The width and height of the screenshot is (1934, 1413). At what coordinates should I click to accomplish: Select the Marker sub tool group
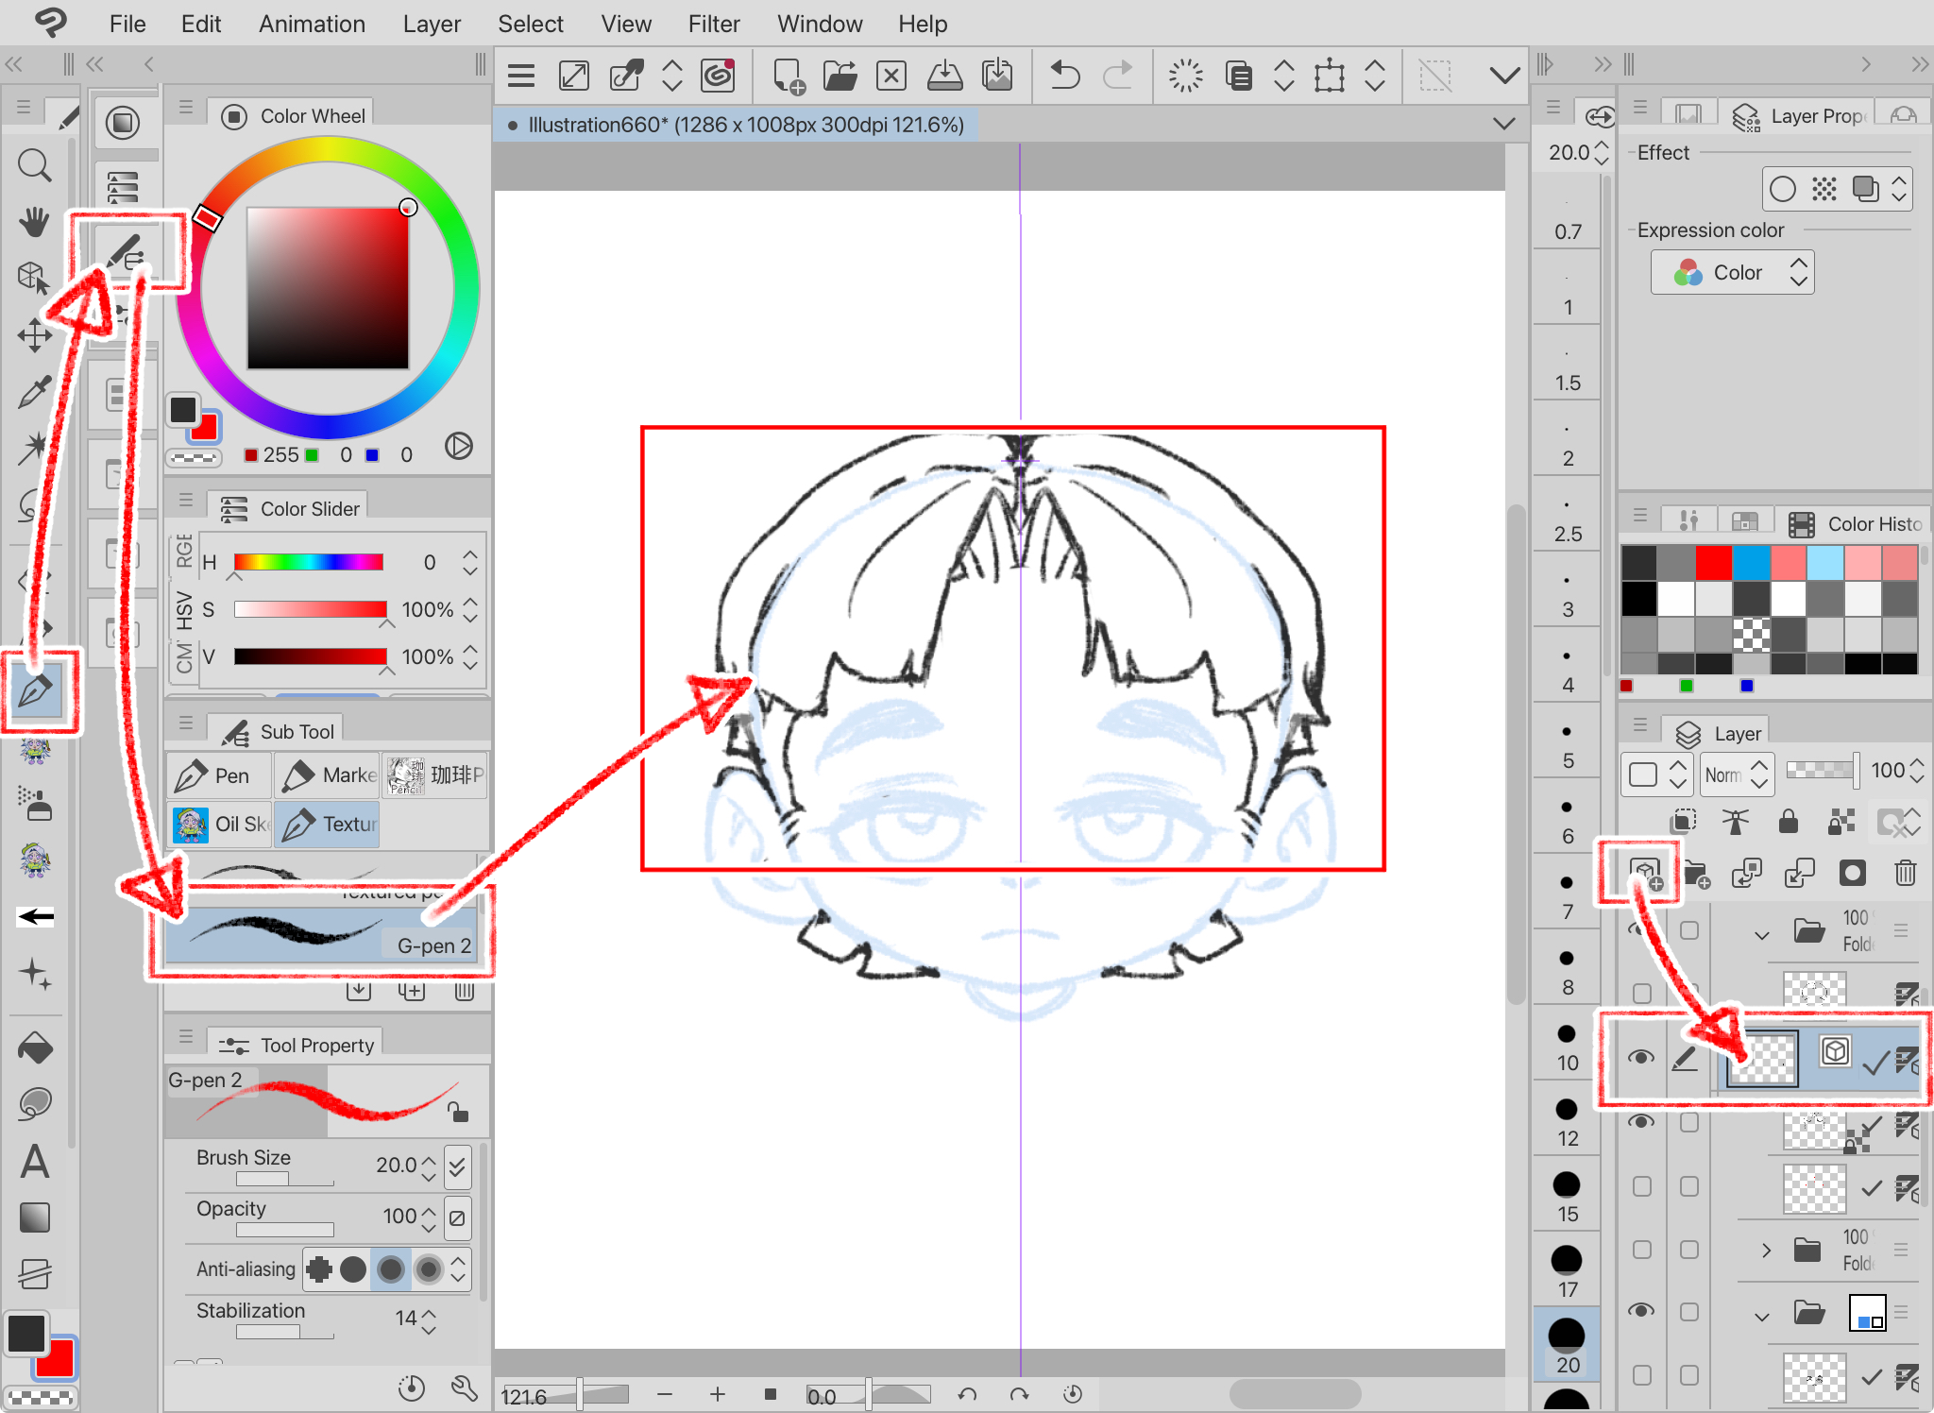pyautogui.click(x=327, y=775)
